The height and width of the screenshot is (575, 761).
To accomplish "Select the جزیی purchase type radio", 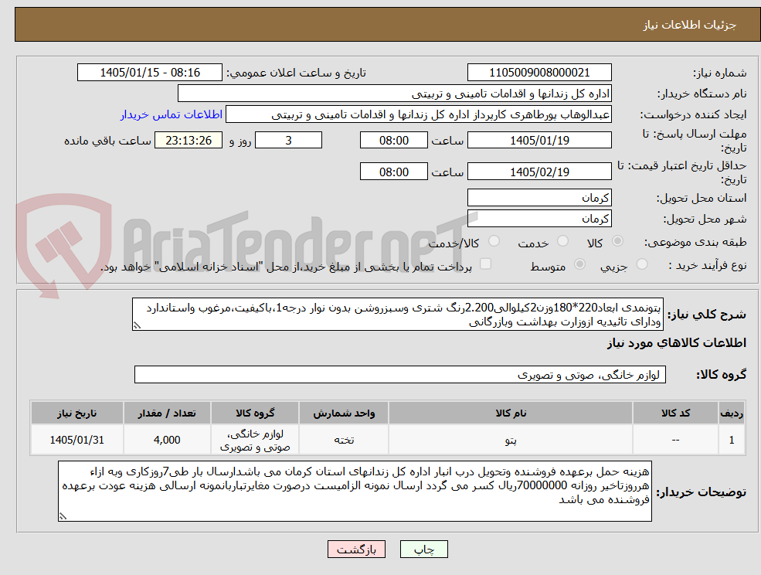I will tap(642, 264).
